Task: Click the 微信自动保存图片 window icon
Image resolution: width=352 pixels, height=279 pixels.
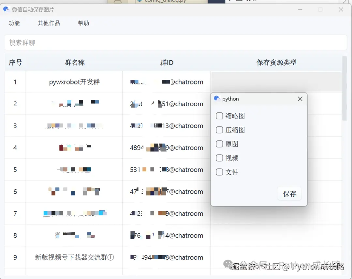Action: 6,9
